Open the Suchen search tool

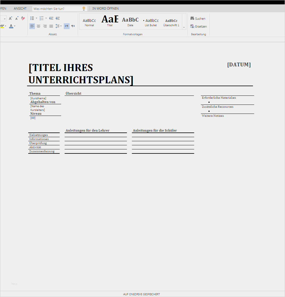pos(198,18)
